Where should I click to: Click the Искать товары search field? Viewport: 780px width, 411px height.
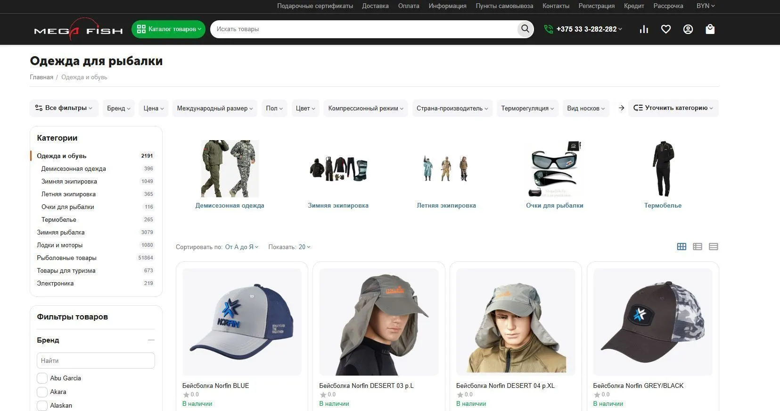(363, 29)
